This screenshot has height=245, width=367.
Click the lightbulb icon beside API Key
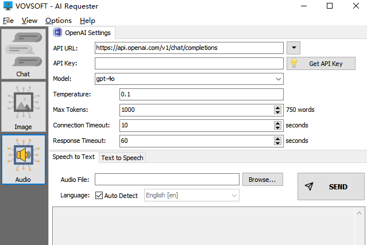tap(294, 63)
